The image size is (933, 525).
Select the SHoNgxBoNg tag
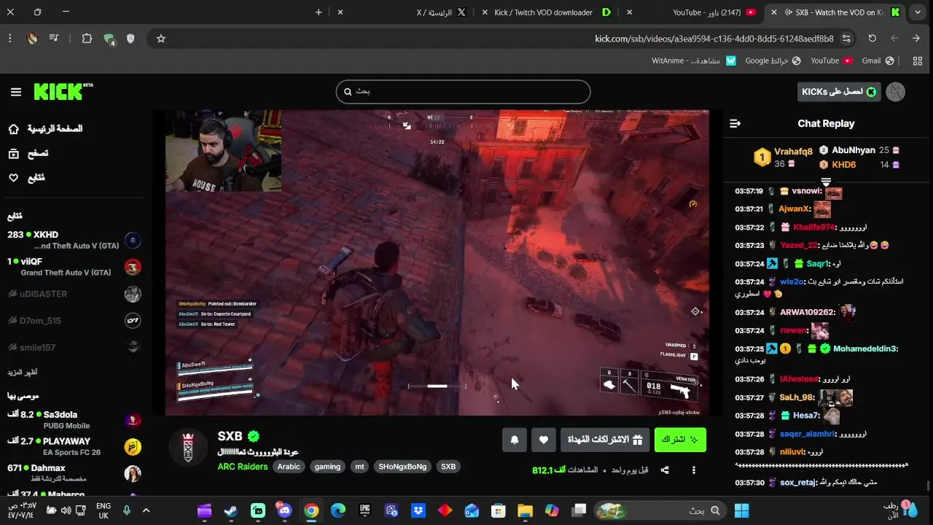point(402,467)
